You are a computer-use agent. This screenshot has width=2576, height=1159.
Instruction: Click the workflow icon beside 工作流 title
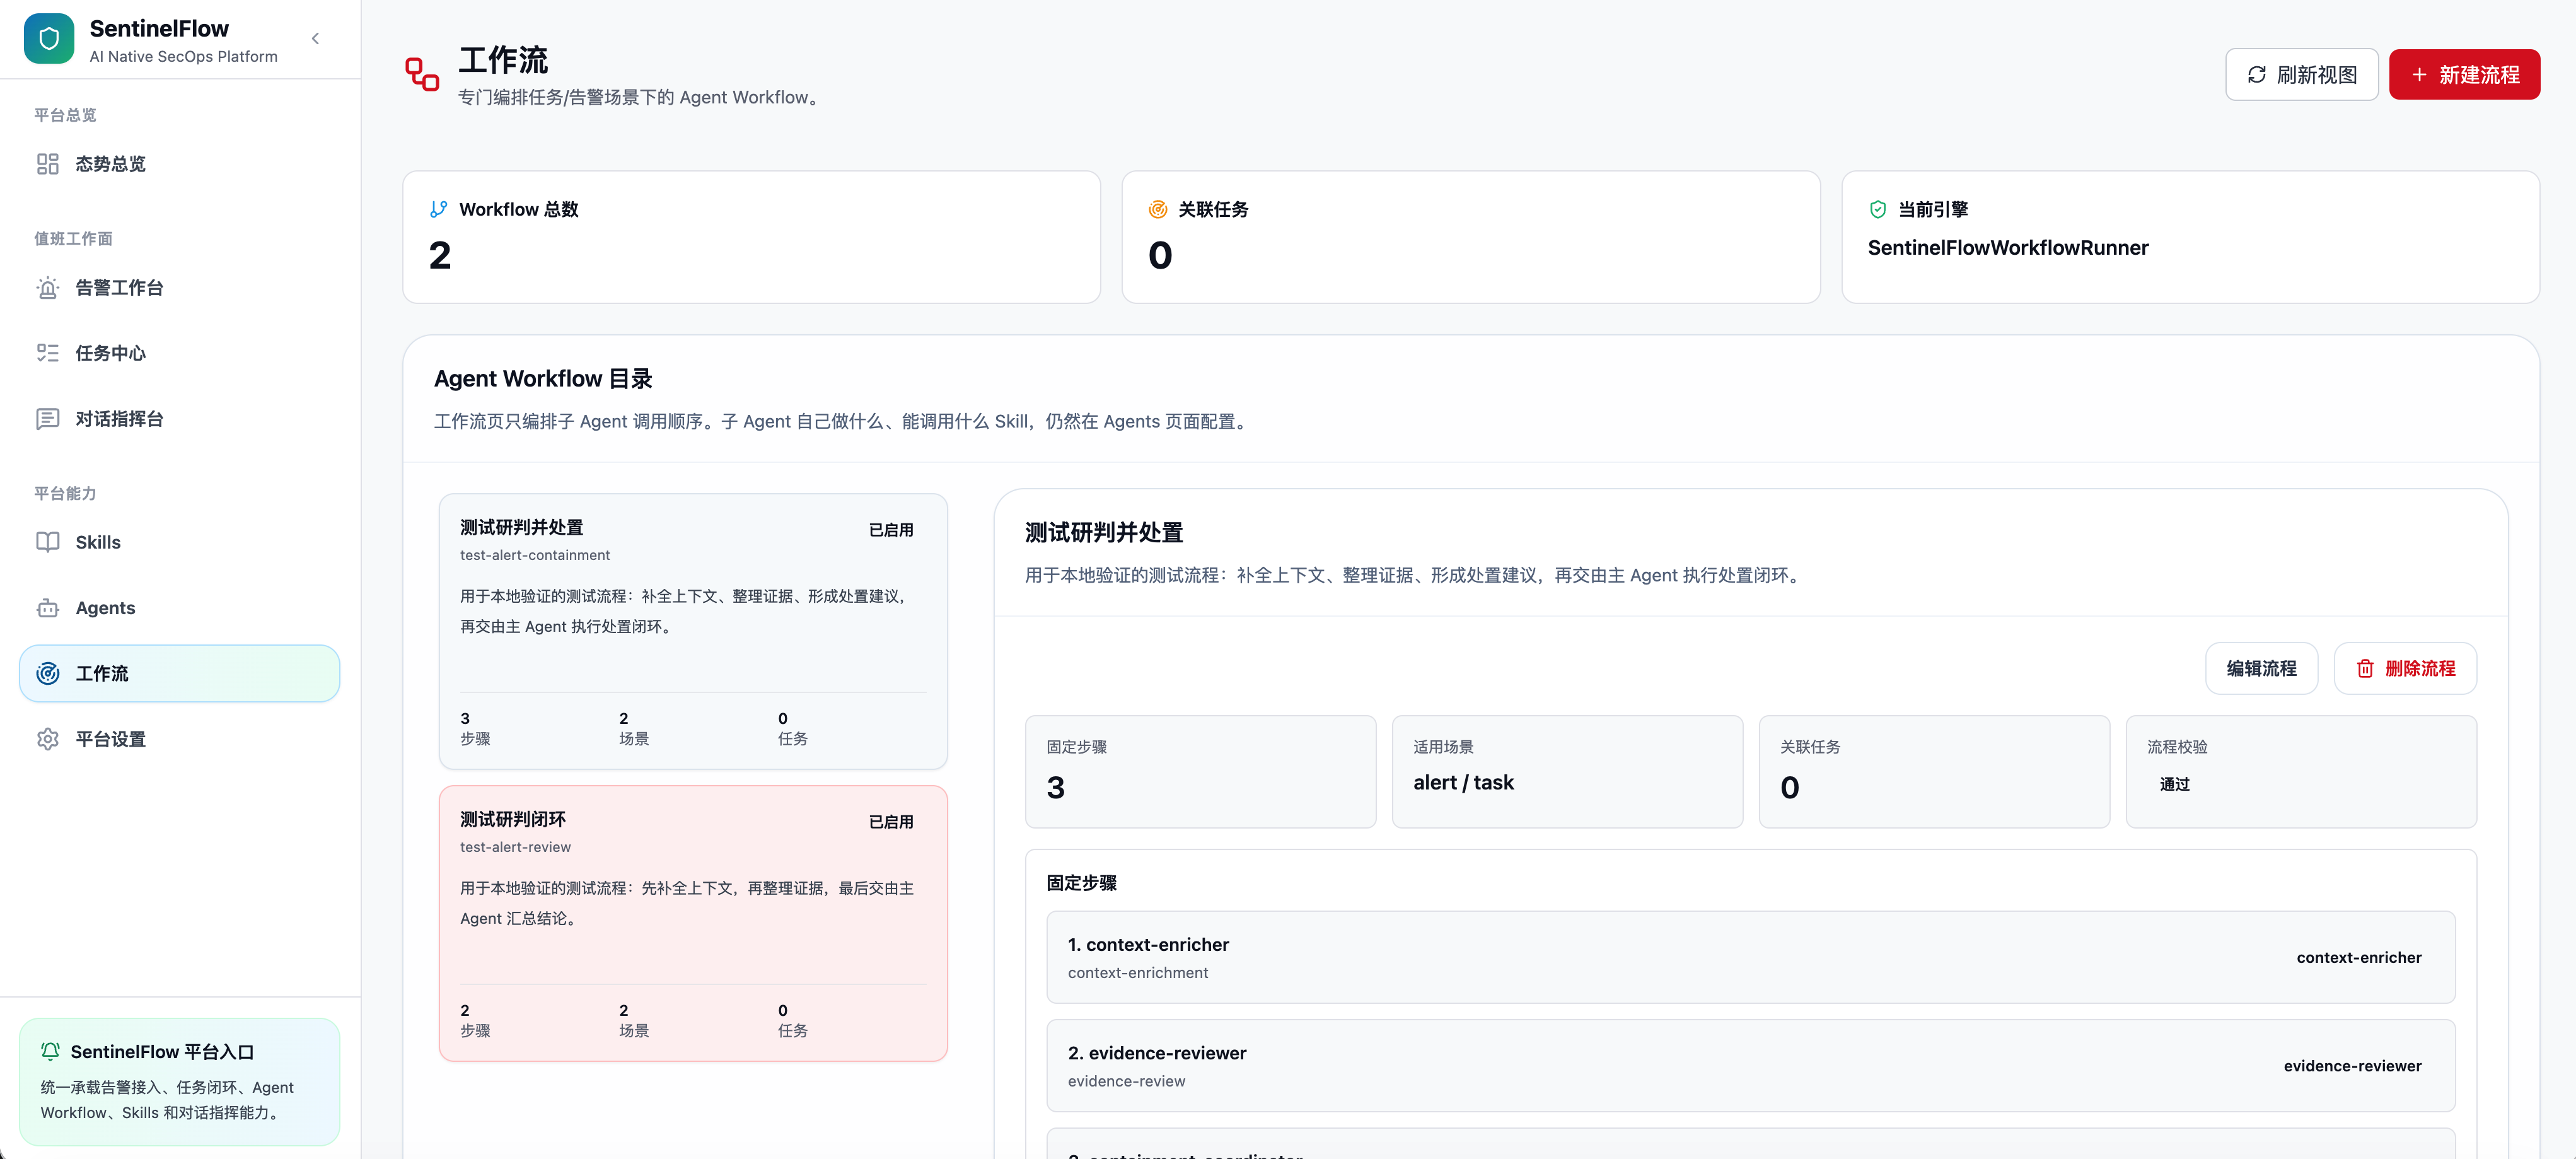(x=422, y=74)
